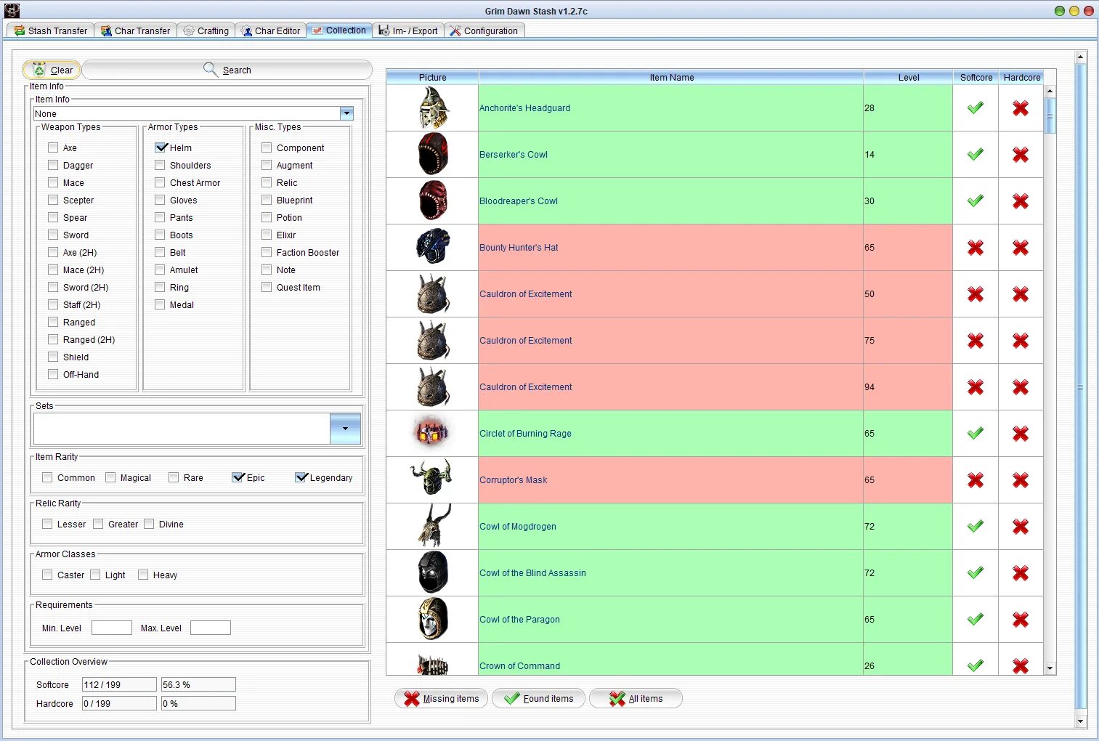Enable the Component misc type
Screen dimensions: 1099x741
pyautogui.click(x=267, y=147)
